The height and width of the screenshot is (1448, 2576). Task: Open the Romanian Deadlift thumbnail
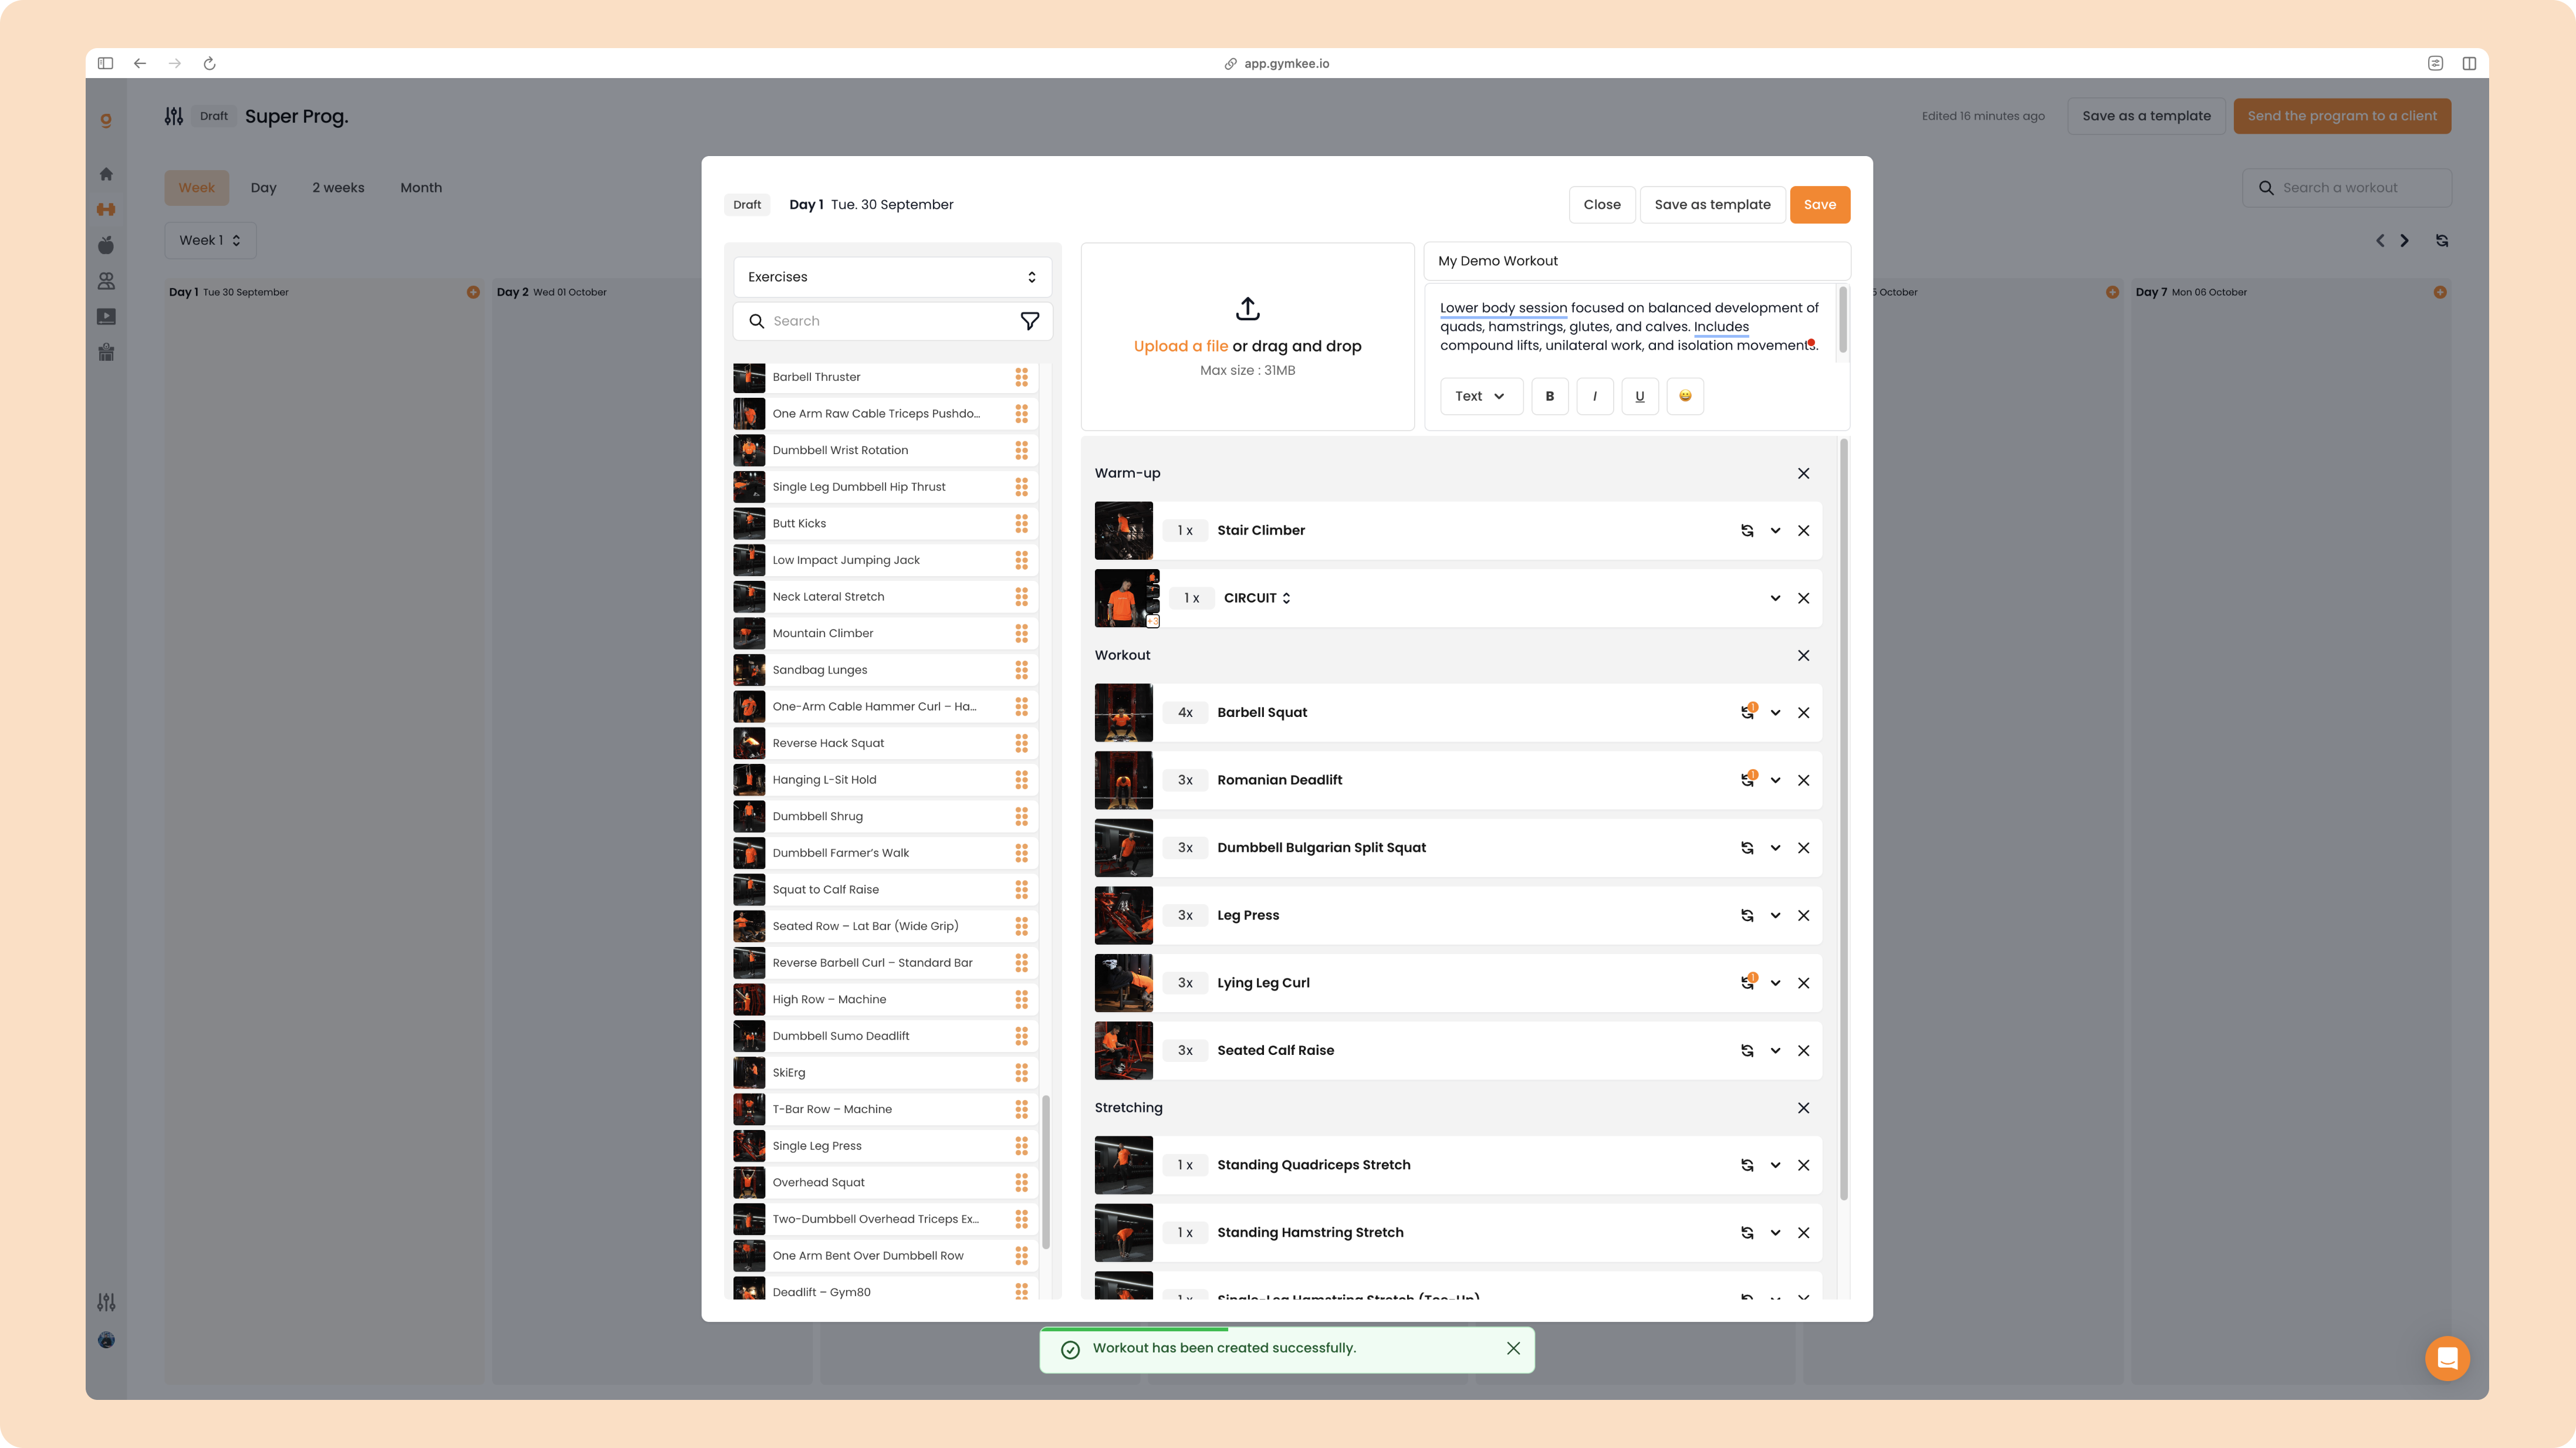coord(1123,780)
